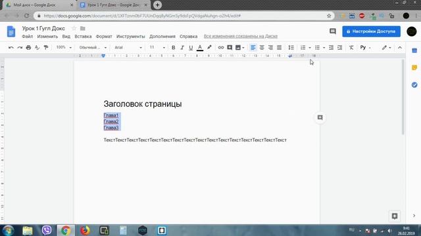Open the Справка menu
Viewport: 421px width, 236px height.
[x=189, y=37]
